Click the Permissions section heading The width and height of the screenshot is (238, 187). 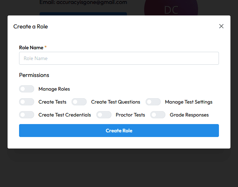pyautogui.click(x=34, y=75)
